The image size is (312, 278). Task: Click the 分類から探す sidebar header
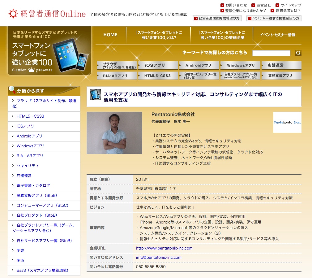pos(44,91)
